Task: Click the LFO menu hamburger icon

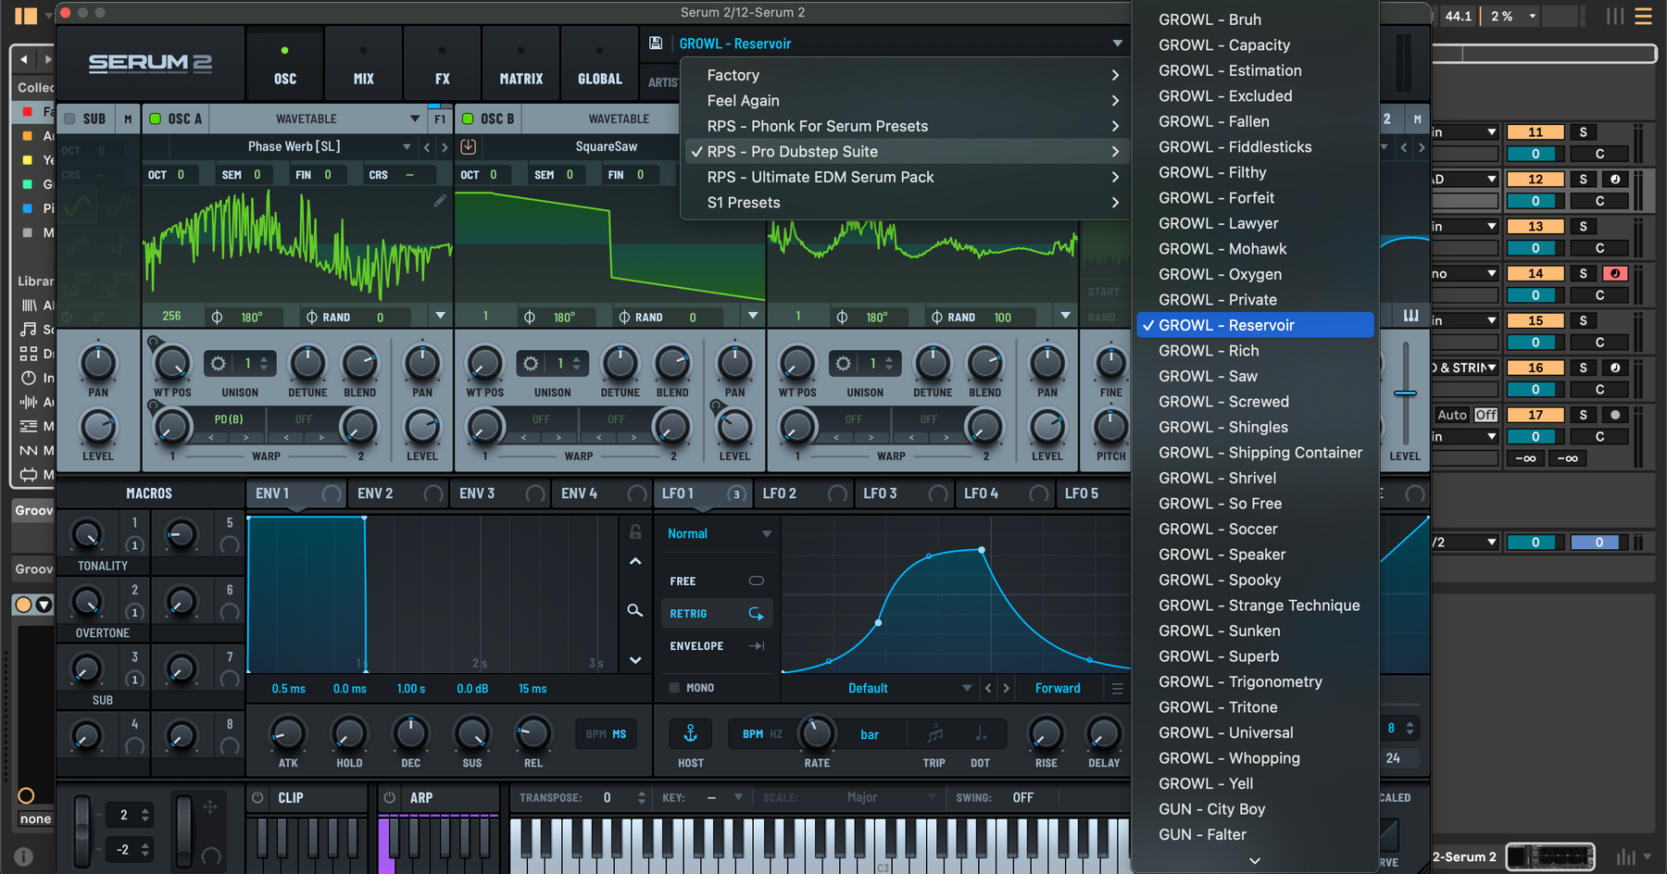Action: pyautogui.click(x=1118, y=689)
